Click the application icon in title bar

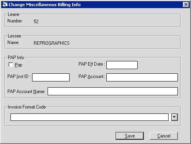5,5
